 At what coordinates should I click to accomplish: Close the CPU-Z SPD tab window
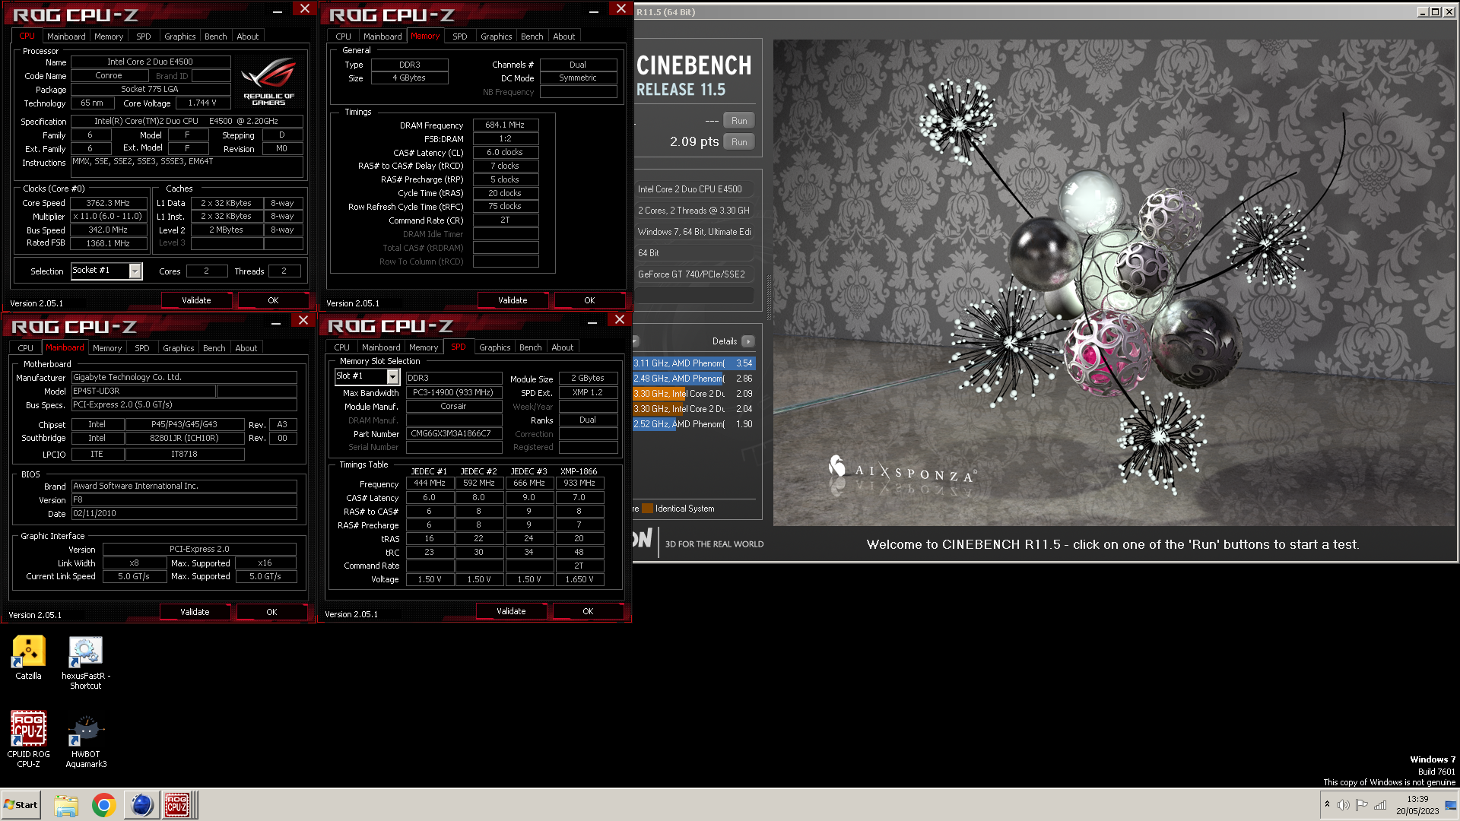coord(620,320)
